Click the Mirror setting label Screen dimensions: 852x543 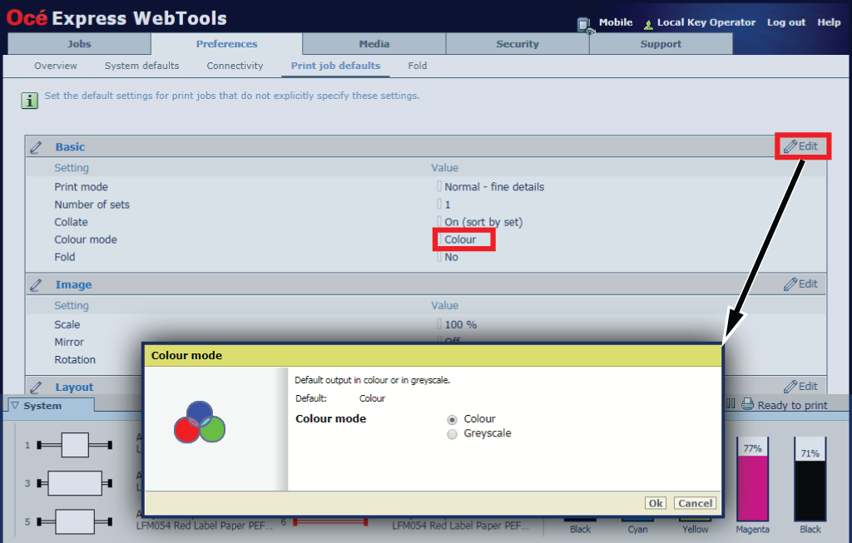(69, 342)
